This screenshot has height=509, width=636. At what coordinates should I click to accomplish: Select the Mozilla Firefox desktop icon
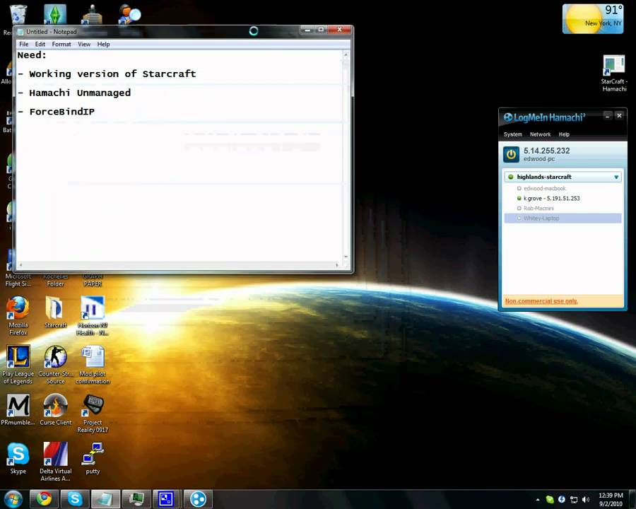tap(18, 316)
